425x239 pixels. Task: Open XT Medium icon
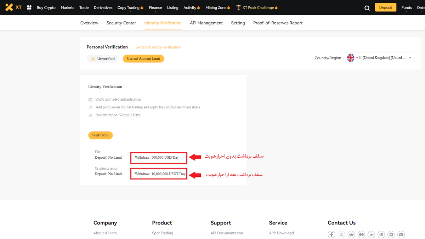pyautogui.click(x=361, y=234)
